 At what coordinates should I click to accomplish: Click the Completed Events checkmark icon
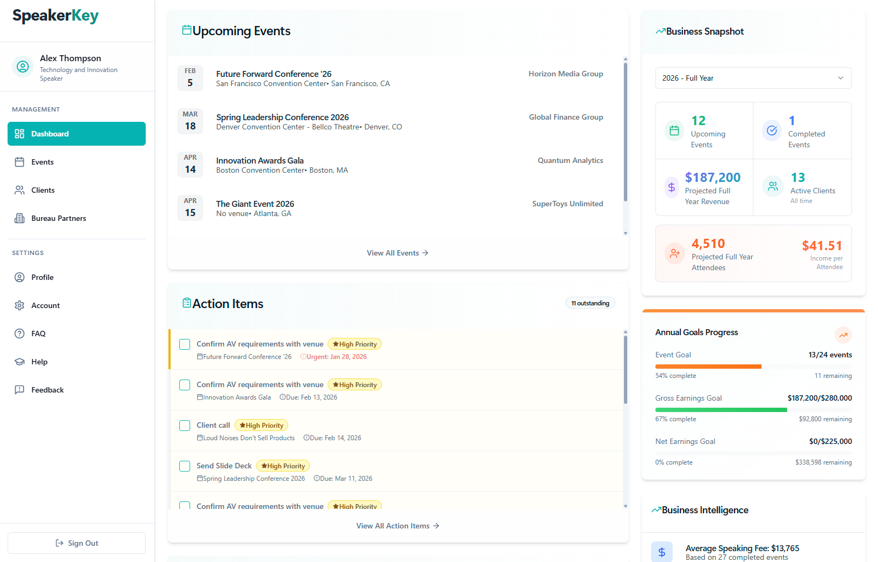pos(772,130)
